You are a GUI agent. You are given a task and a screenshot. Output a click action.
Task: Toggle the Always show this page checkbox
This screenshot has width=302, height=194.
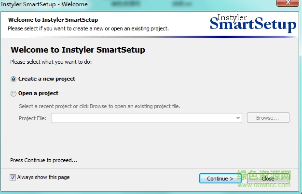pyautogui.click(x=13, y=177)
